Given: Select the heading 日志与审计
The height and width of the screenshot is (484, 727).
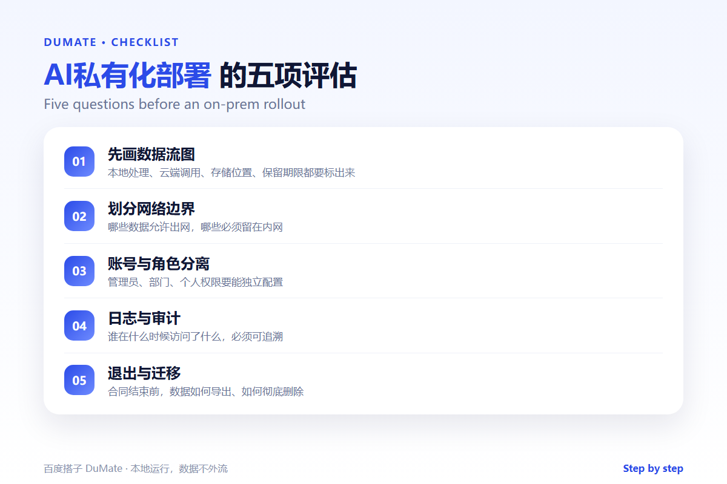Looking at the screenshot, I should tap(144, 318).
